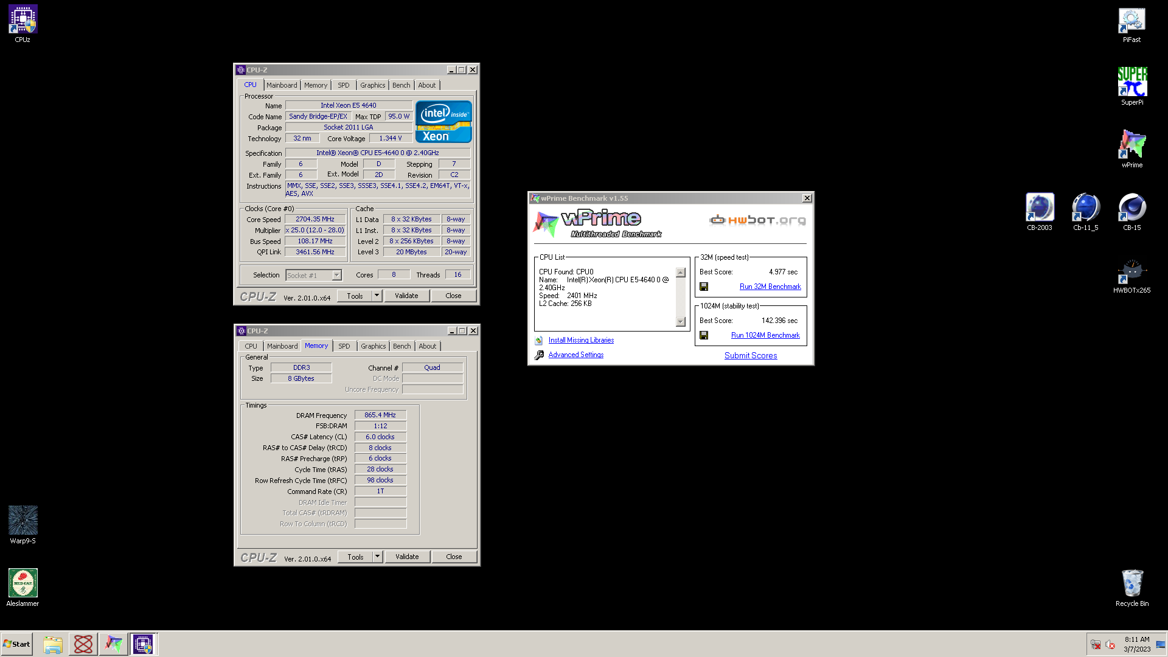Open the Cb-11_5 desktop shortcut
The image size is (1168, 657).
[1085, 212]
